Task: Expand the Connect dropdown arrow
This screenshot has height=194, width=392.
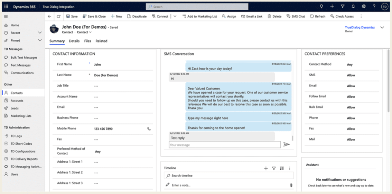Action: [x=175, y=17]
